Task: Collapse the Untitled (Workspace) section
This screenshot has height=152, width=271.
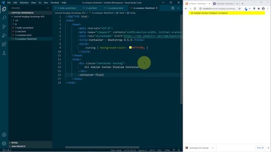Action: point(22,13)
